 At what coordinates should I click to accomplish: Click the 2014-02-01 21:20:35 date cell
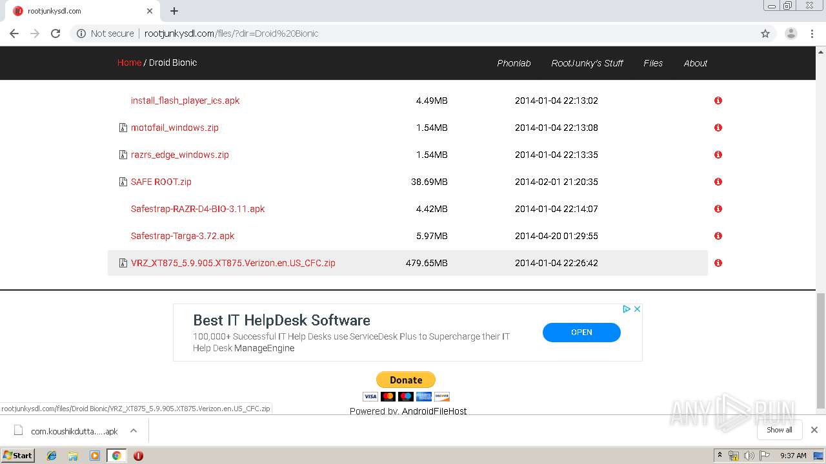pyautogui.click(x=556, y=182)
